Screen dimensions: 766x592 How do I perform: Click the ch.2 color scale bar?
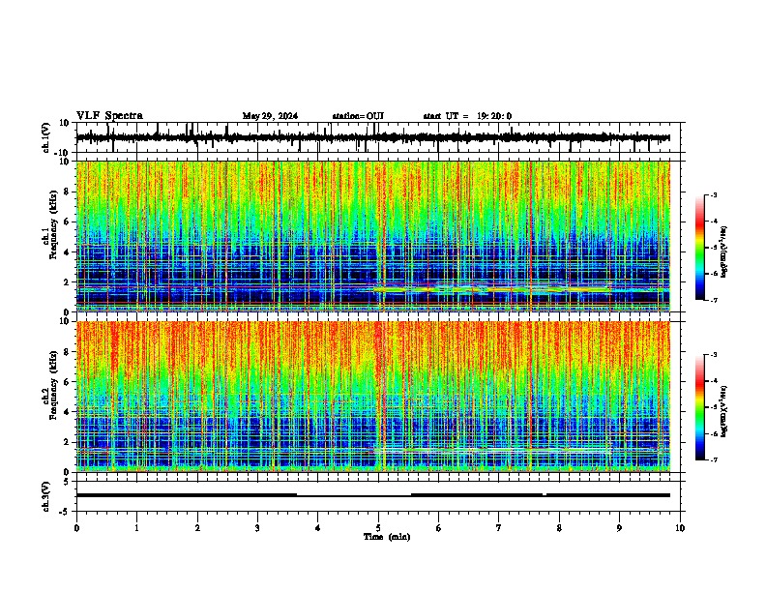tap(700, 407)
